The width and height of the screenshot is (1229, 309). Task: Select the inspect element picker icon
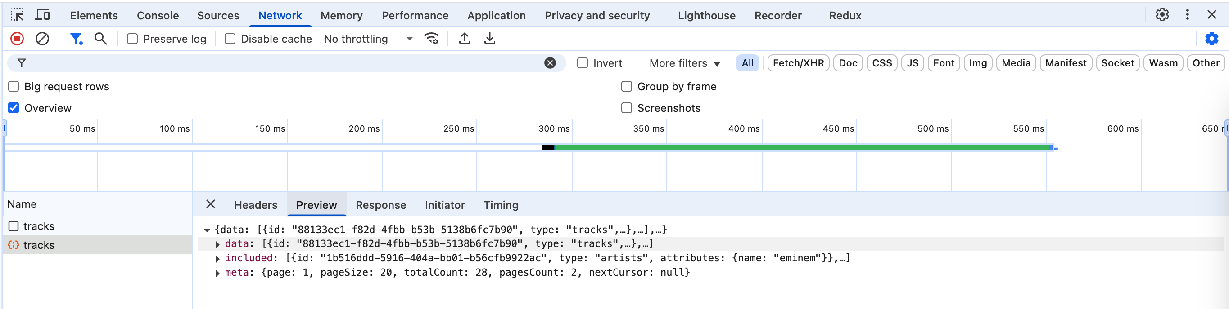[x=17, y=15]
